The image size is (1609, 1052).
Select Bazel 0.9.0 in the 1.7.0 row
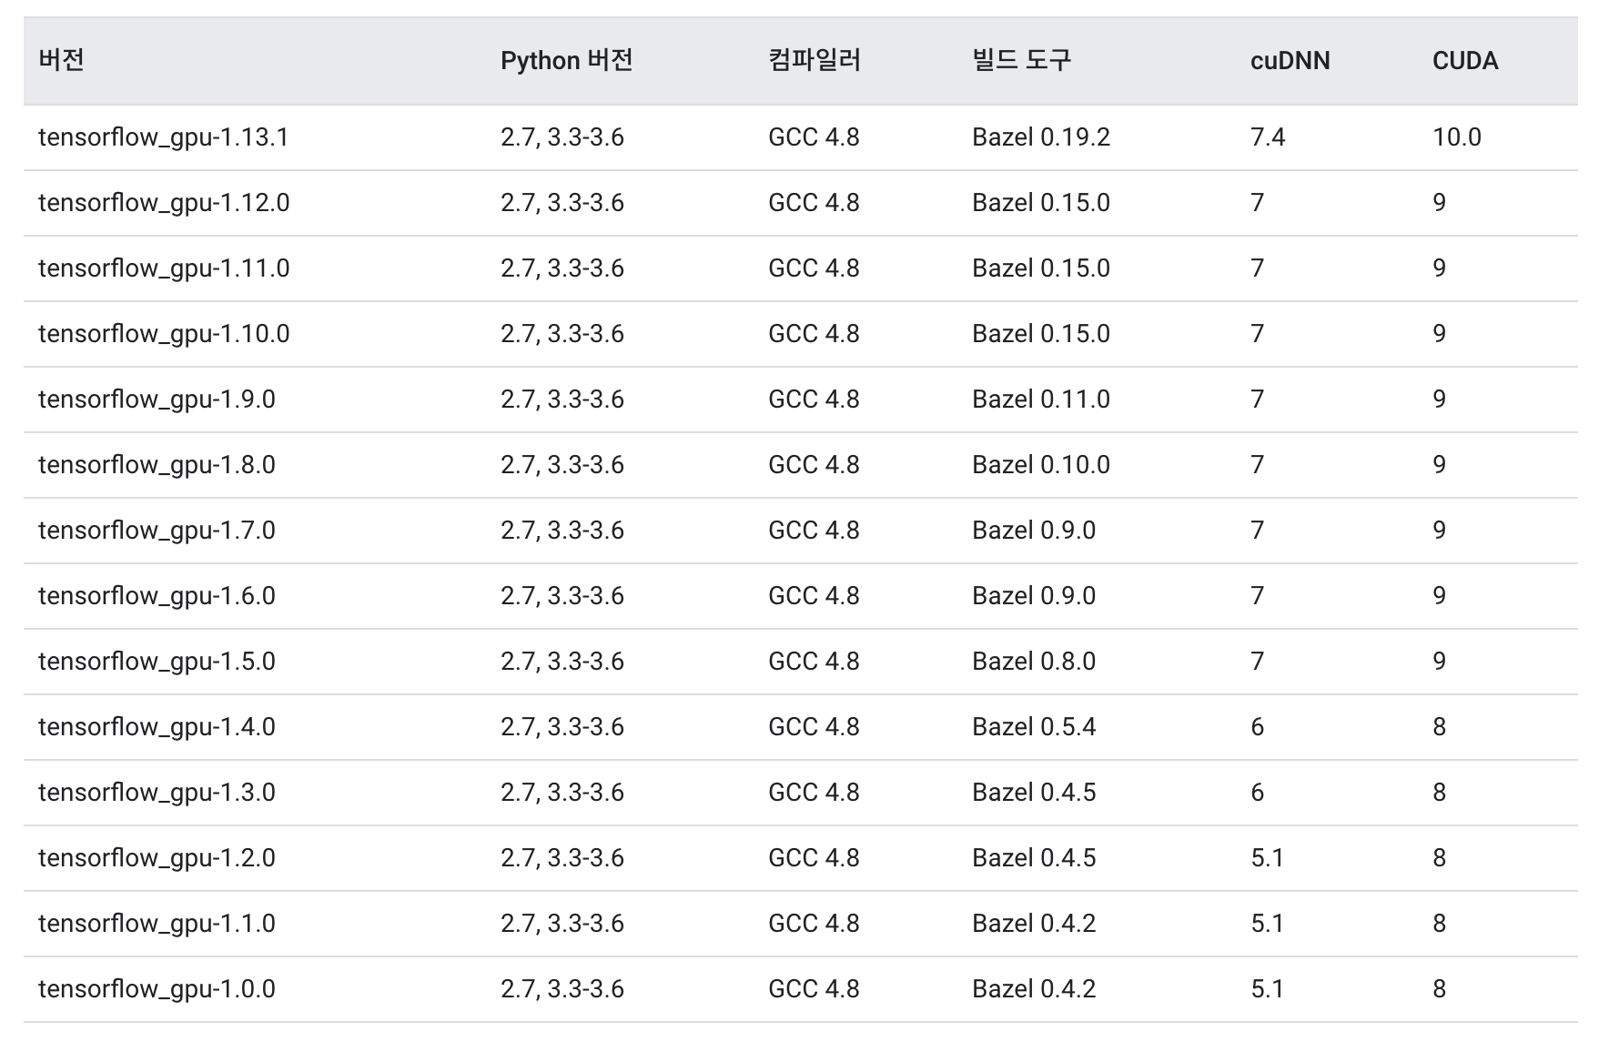tap(1034, 531)
